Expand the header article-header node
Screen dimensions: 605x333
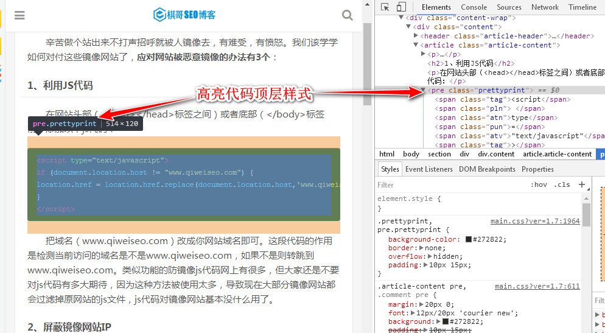416,35
